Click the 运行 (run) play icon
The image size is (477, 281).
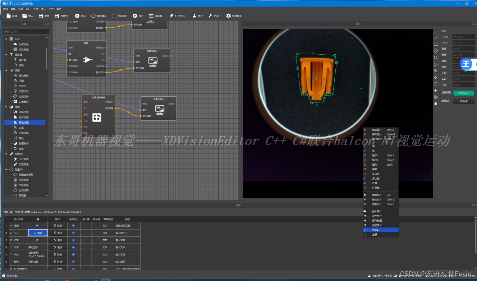pyautogui.click(x=135, y=16)
